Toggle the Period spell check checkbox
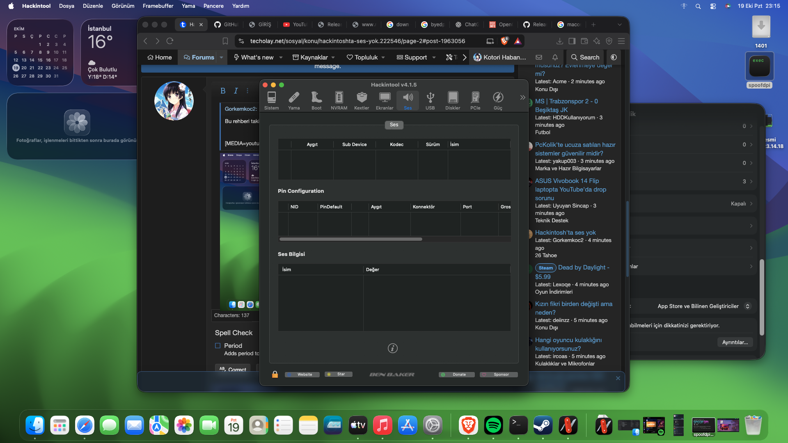 (x=218, y=346)
